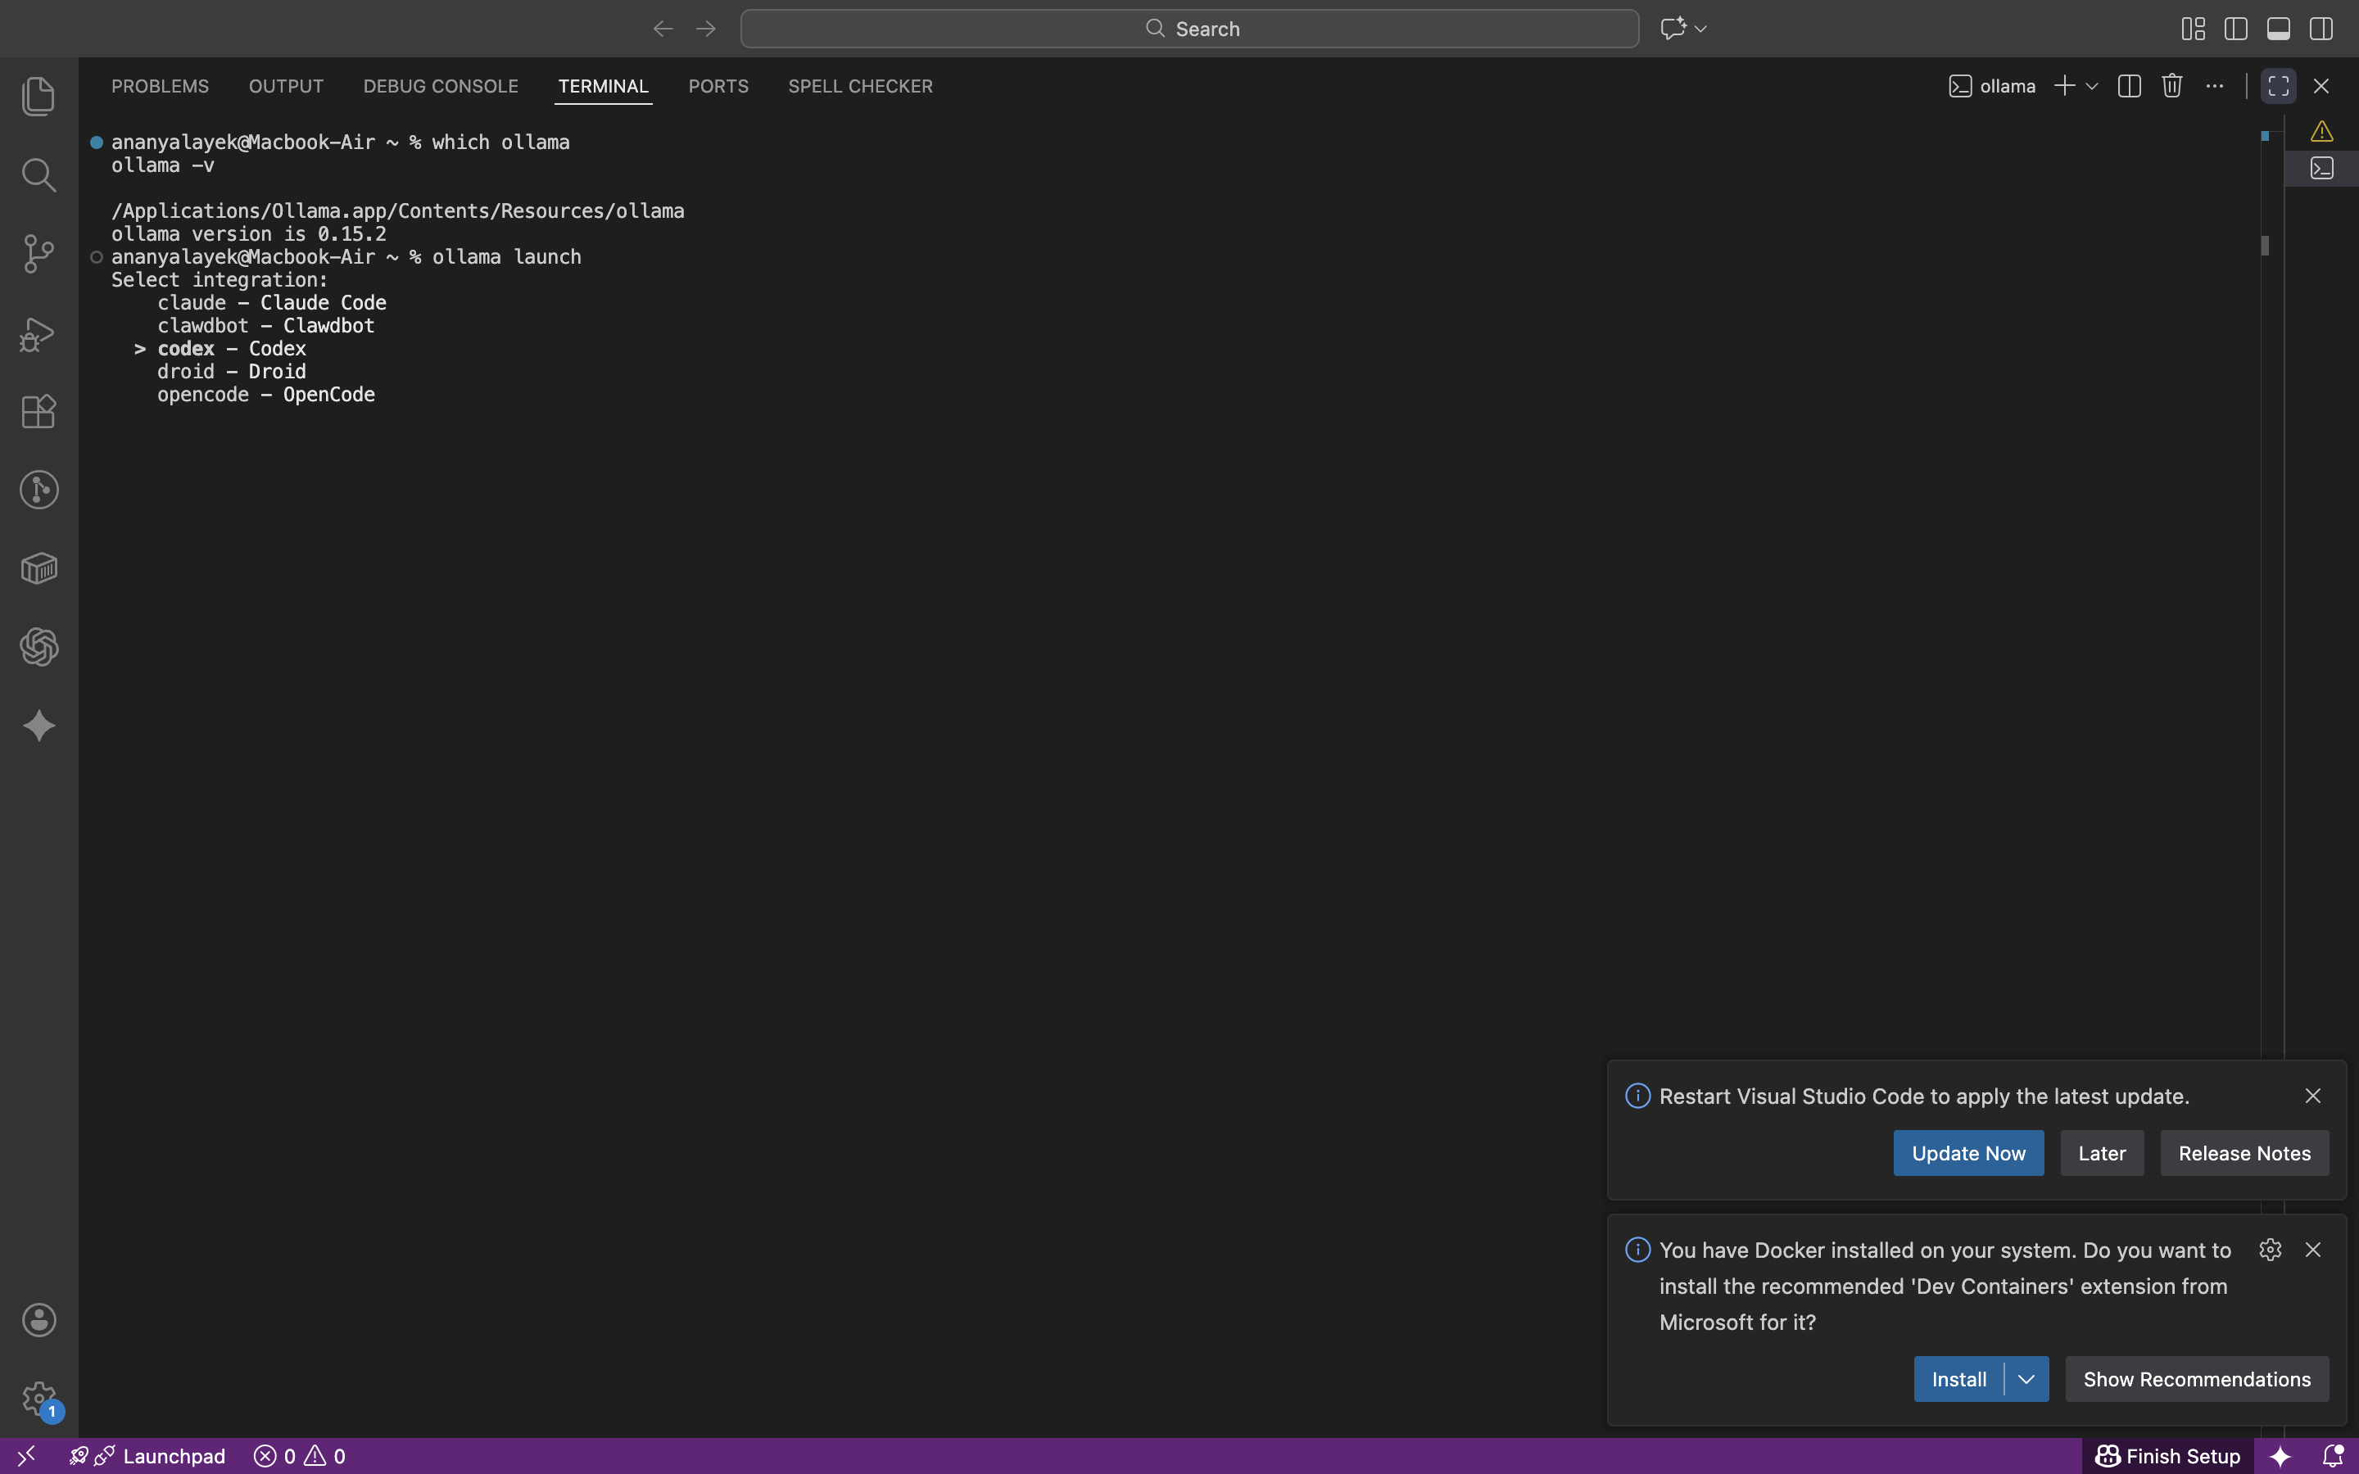The width and height of the screenshot is (2359, 1474).
Task: Open the Extensions view
Action: 39,411
